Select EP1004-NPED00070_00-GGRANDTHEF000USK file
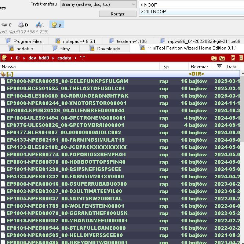The height and width of the screenshot is (244, 244). [120, 213]
